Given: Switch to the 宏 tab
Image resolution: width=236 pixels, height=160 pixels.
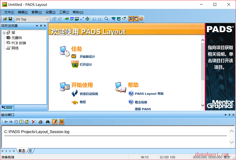Looking at the screenshot, I should (x=31, y=151).
